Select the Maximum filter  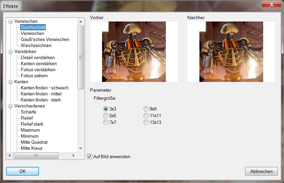pyautogui.click(x=30, y=130)
